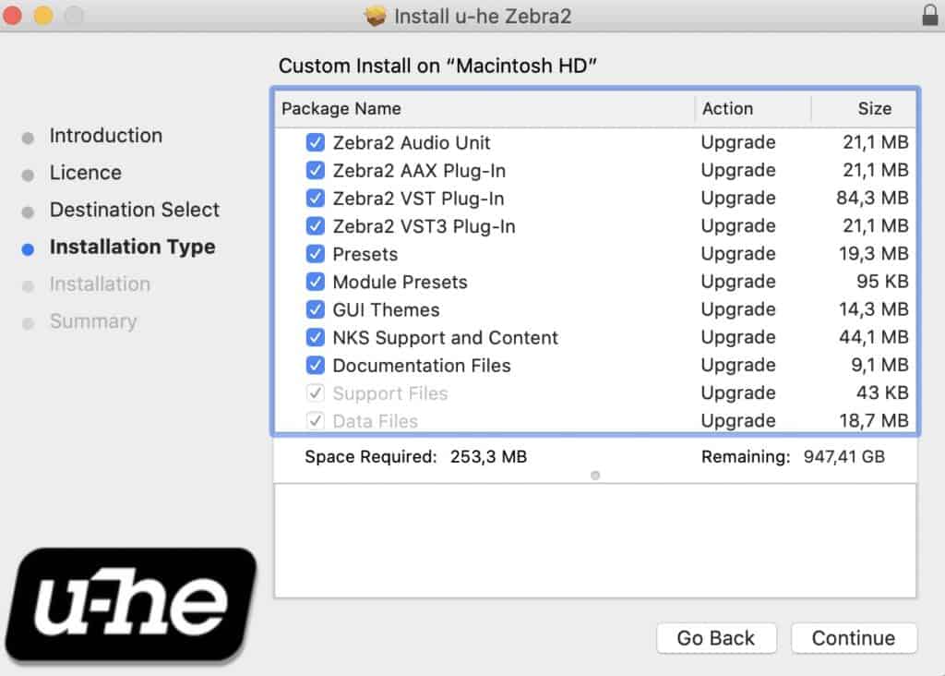Click the greyed Data Files checkbox
Screen dimensions: 945x676
(316, 420)
